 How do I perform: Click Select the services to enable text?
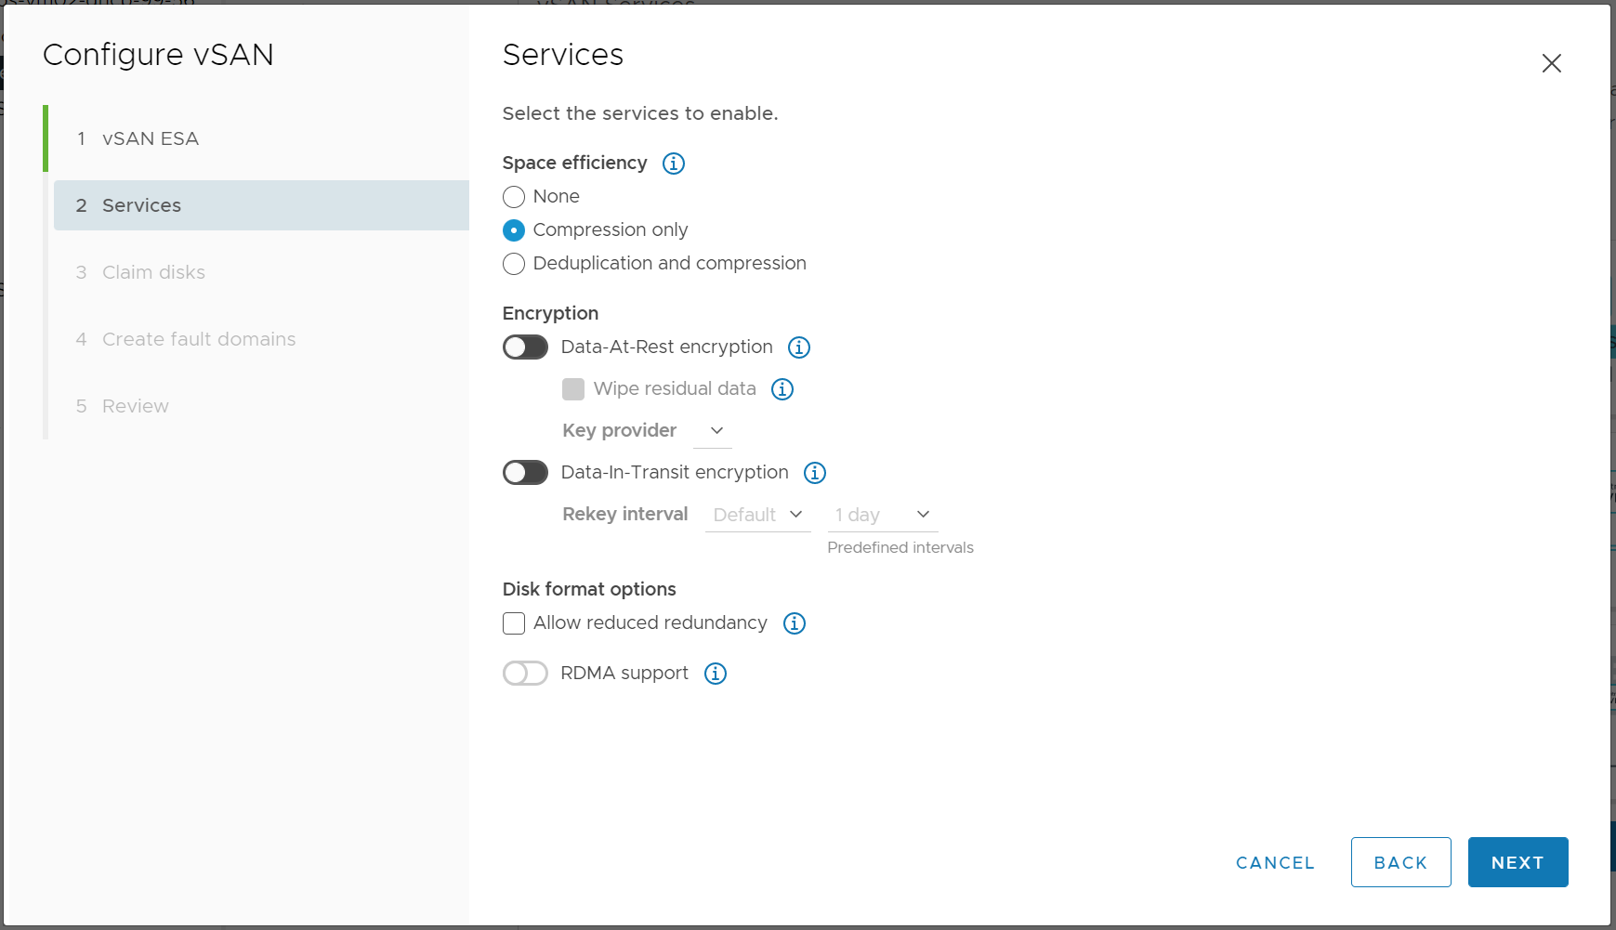640,113
